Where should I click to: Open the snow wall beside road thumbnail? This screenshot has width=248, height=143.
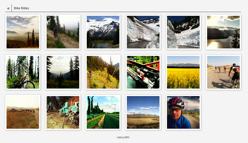[143, 32]
